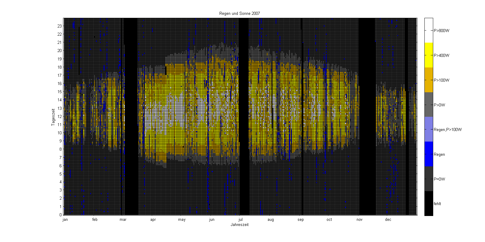Select the Tageszeit y-axis label

[x=53, y=117]
